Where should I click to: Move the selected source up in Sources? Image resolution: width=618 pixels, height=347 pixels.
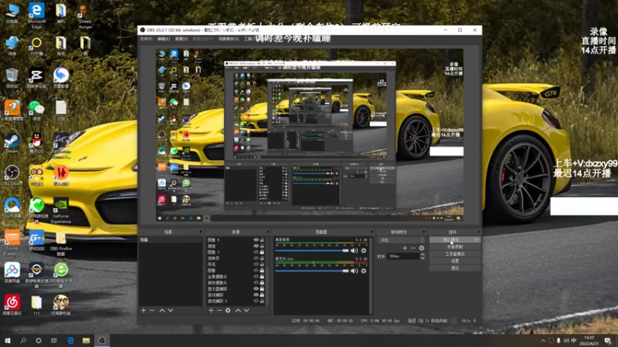click(x=238, y=311)
